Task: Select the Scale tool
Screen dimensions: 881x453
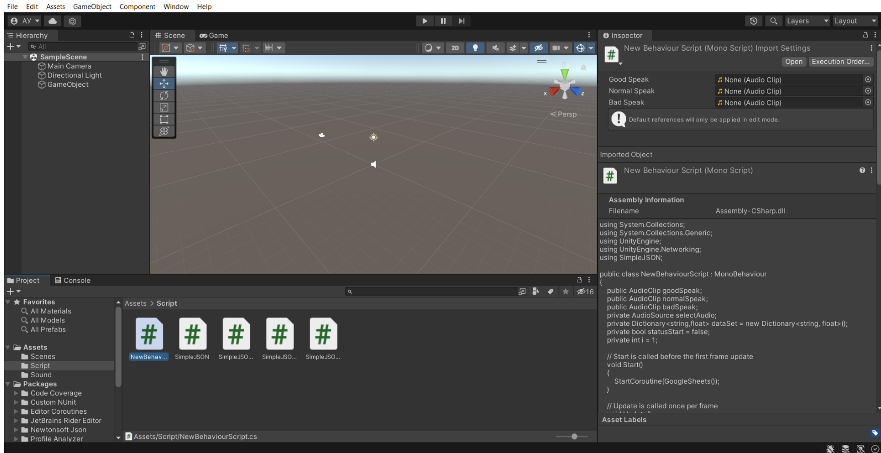Action: 164,107
